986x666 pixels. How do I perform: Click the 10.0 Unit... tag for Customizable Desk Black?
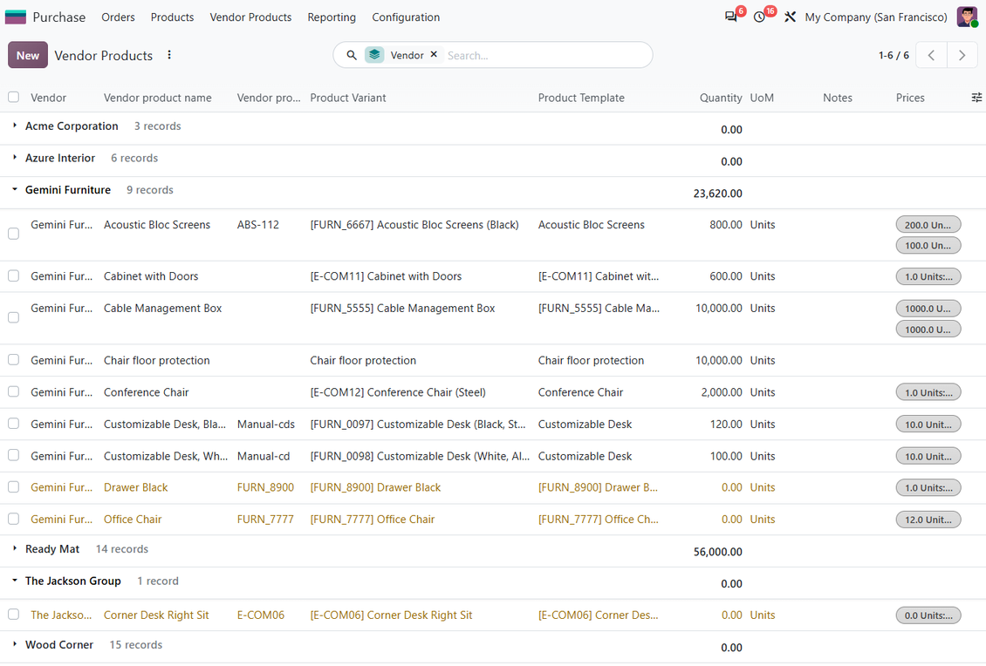[x=928, y=425]
